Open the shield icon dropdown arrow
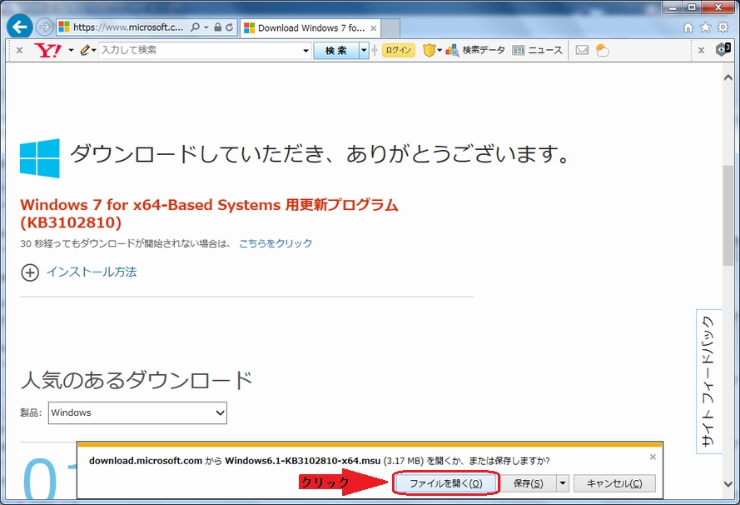This screenshot has height=505, width=740. pos(440,50)
